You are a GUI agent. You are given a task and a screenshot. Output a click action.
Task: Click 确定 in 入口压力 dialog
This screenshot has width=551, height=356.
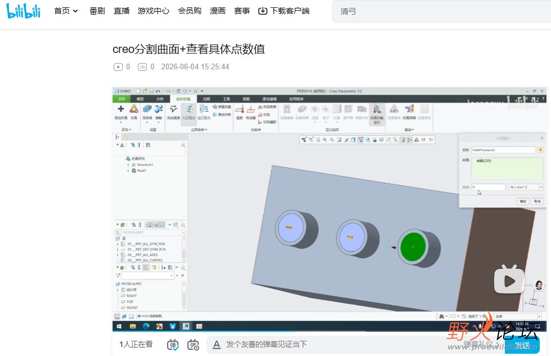point(523,201)
